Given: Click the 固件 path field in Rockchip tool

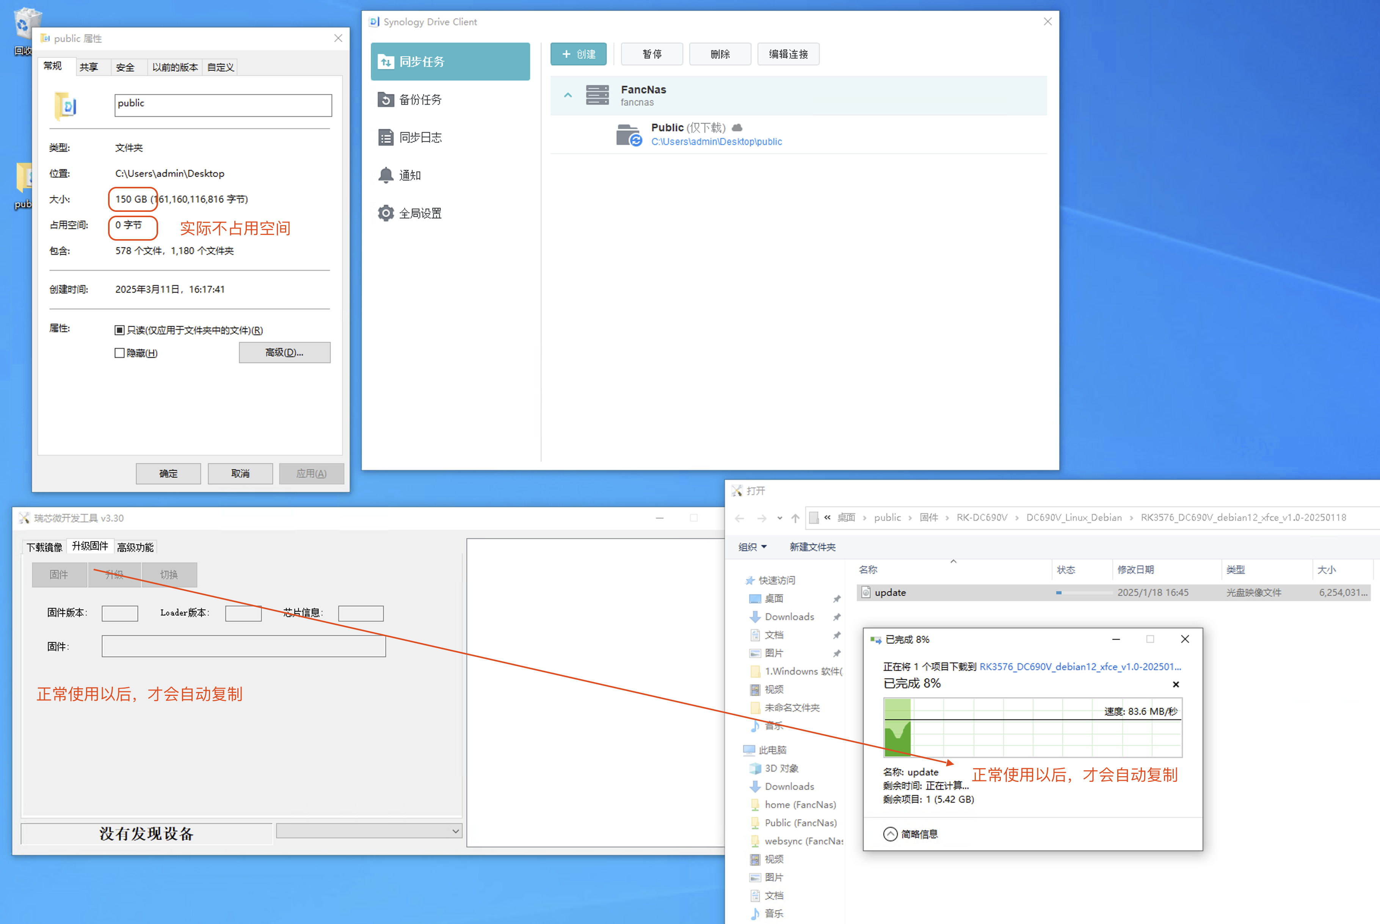Looking at the screenshot, I should [243, 647].
